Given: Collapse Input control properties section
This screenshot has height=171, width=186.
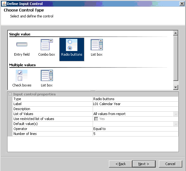Looking at the screenshot, I should click(10, 94).
